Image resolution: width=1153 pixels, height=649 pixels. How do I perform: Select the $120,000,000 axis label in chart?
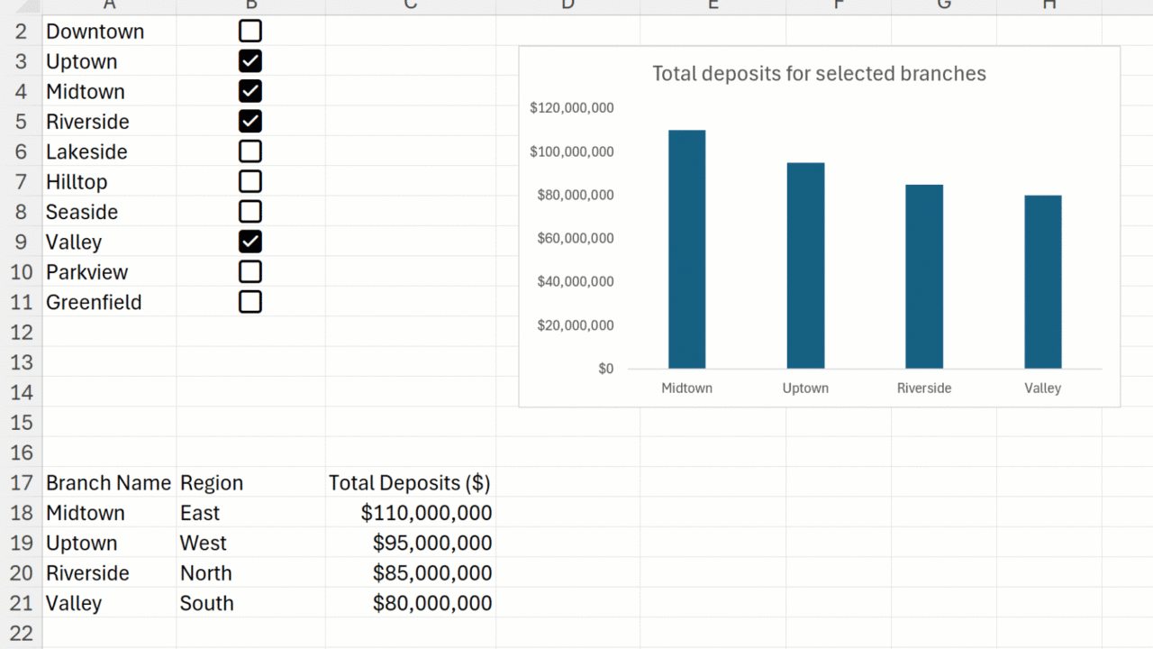pos(571,108)
